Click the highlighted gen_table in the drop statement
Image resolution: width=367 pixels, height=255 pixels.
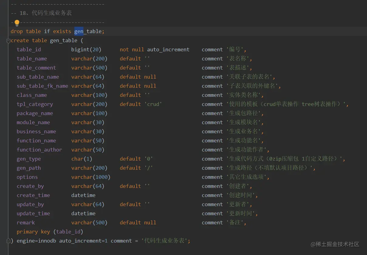(x=88, y=31)
